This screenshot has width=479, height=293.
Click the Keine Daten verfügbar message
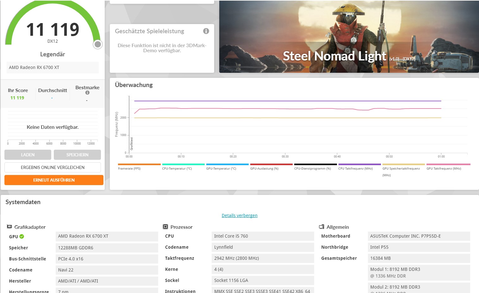tap(53, 127)
